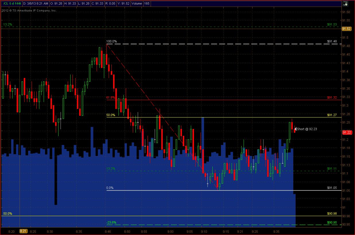Click the $90.95 extension price label
Screen dimensions: 355x235
(x=332, y=222)
